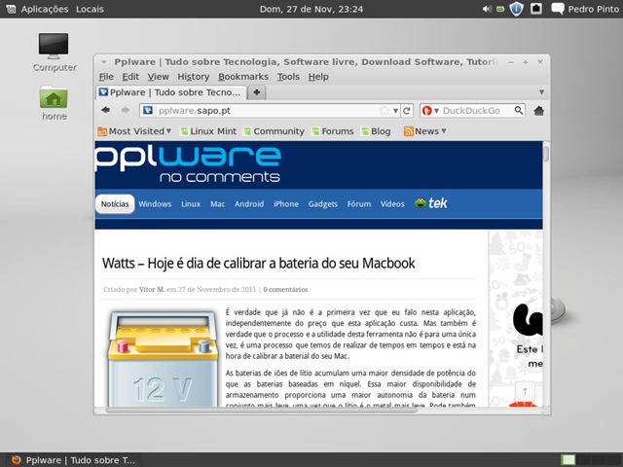Go to the Gadgets site section
The image size is (623, 467).
click(322, 203)
